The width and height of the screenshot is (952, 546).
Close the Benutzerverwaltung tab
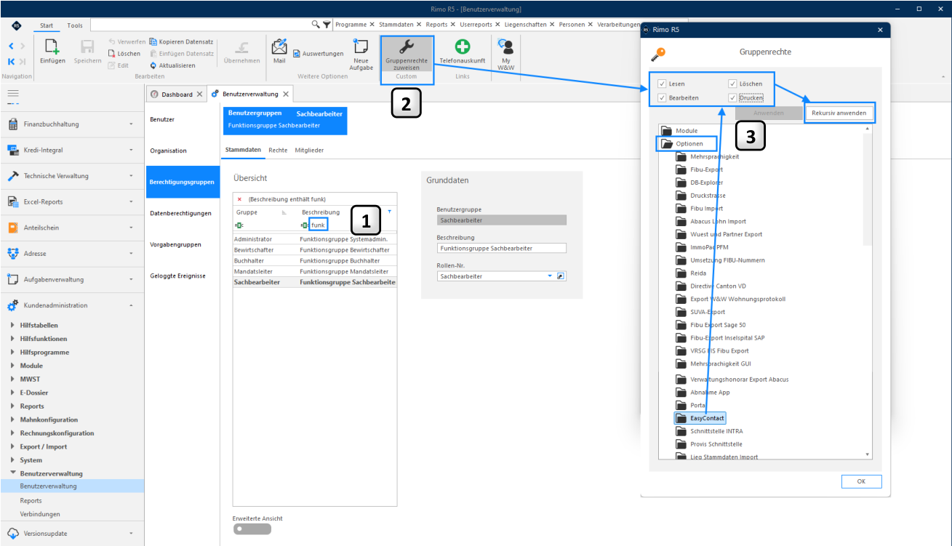pos(286,95)
